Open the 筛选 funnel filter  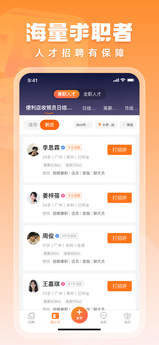pyautogui.click(x=127, y=125)
